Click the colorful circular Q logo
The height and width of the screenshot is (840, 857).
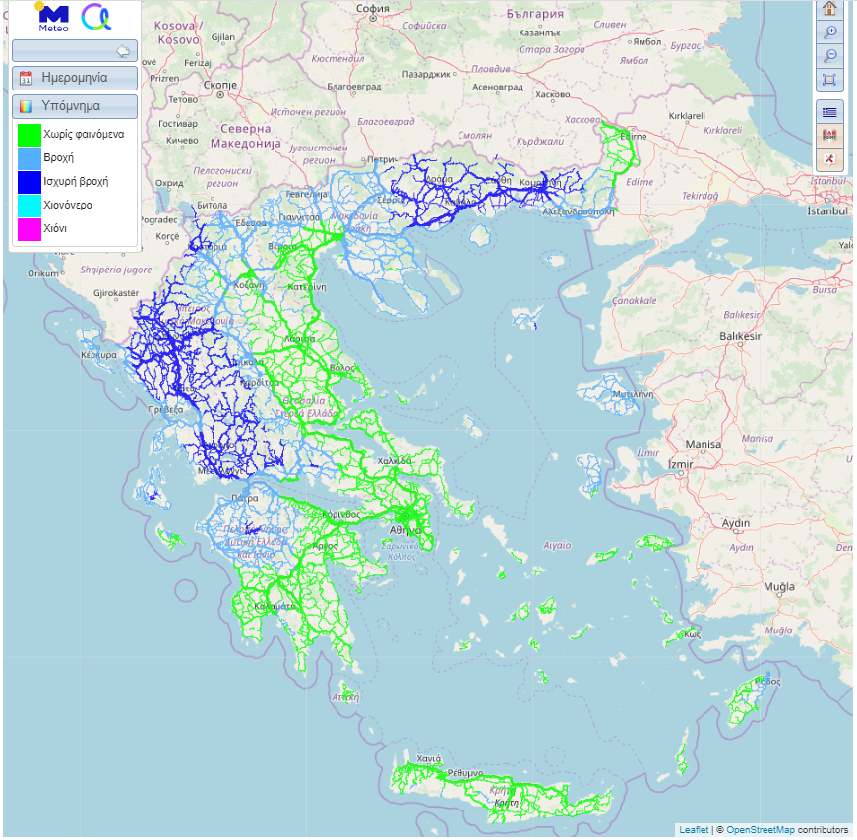coord(96,17)
